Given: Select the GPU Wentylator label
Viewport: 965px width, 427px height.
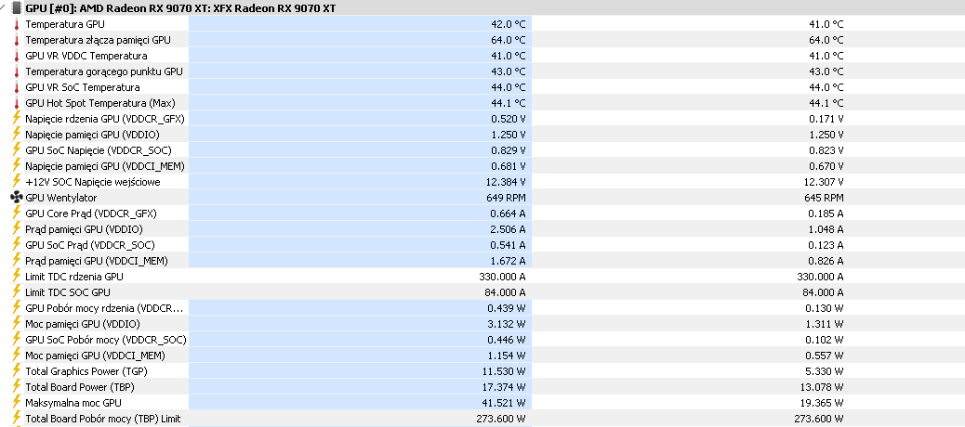Looking at the screenshot, I should [x=61, y=198].
